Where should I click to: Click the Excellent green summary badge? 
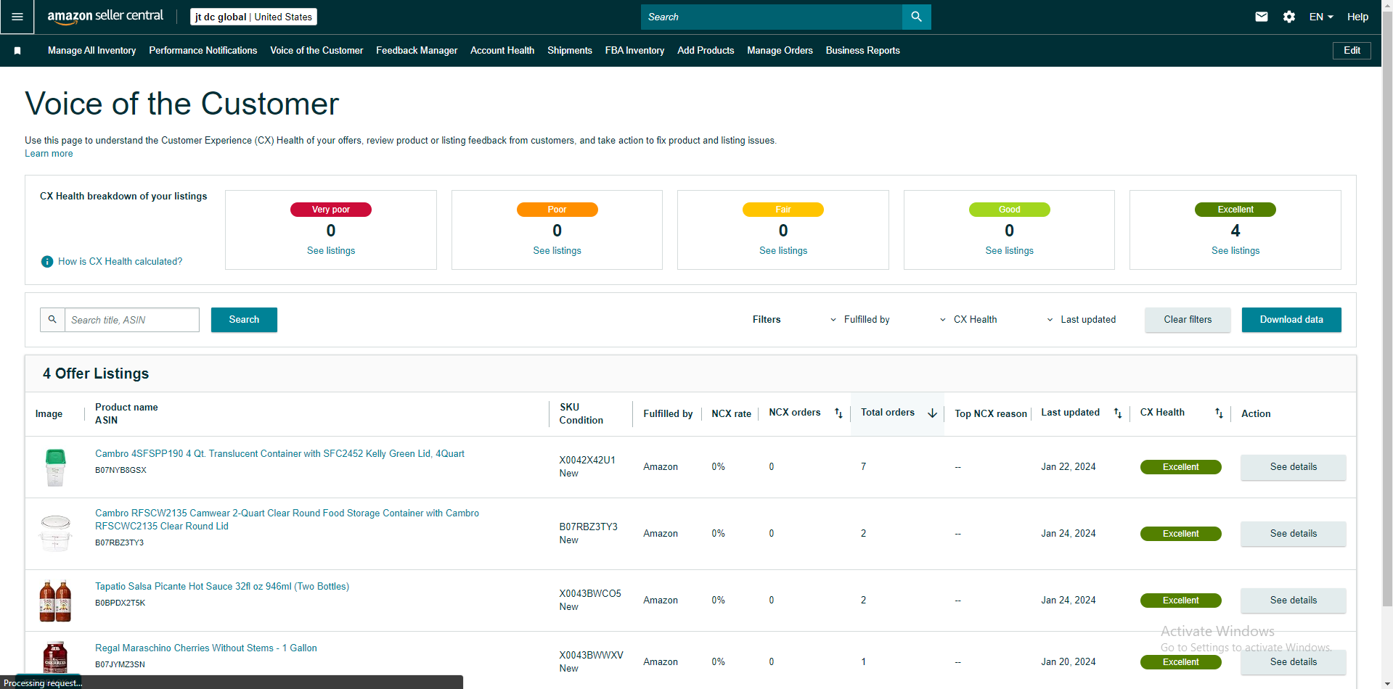(1235, 210)
